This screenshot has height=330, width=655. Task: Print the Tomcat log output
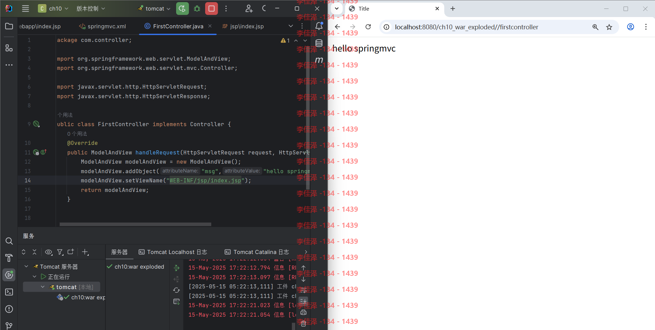click(303, 312)
